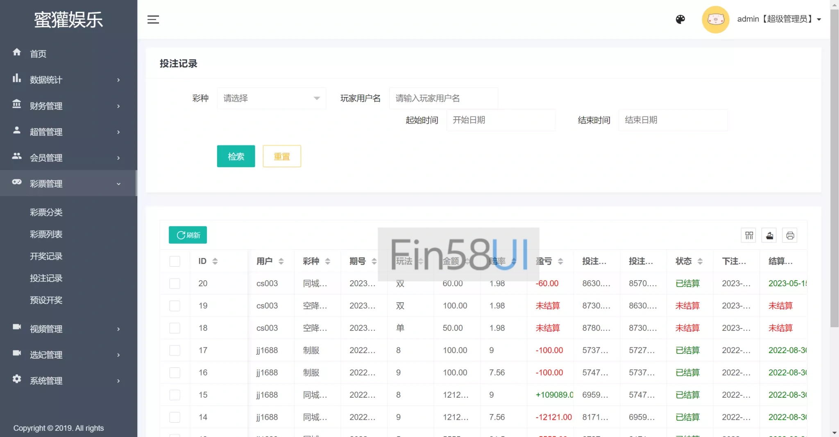Click the pig avatar profile picture
839x437 pixels.
tap(715, 19)
